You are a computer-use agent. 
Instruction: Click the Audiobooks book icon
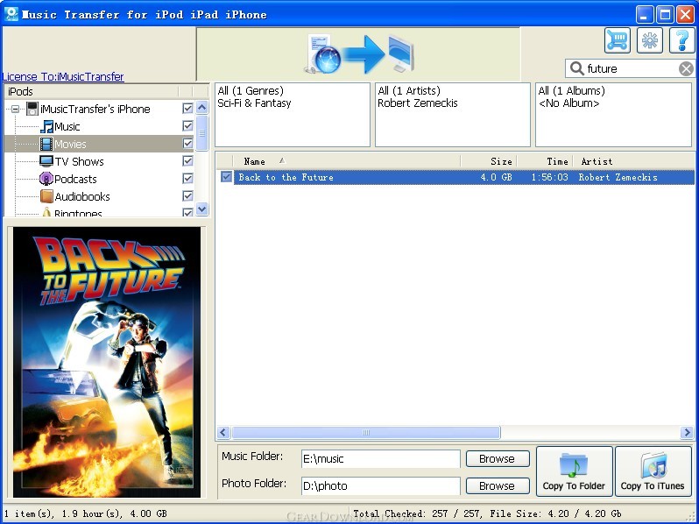46,196
